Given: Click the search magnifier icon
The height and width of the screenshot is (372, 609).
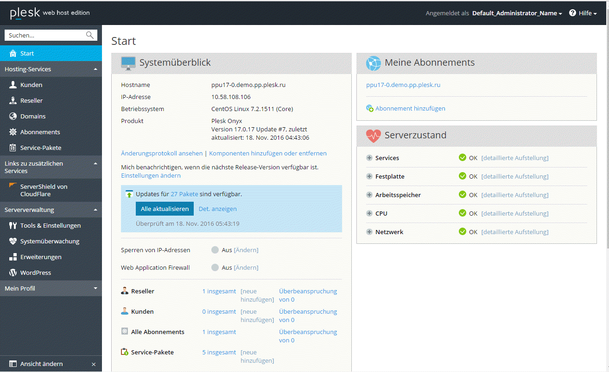Looking at the screenshot, I should 90,35.
